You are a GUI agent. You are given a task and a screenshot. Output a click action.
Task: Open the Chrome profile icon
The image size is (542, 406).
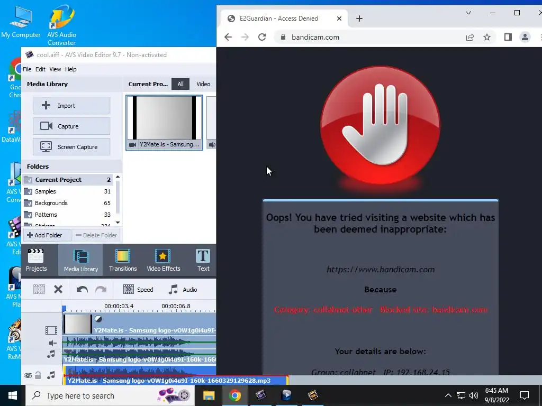[x=525, y=37]
